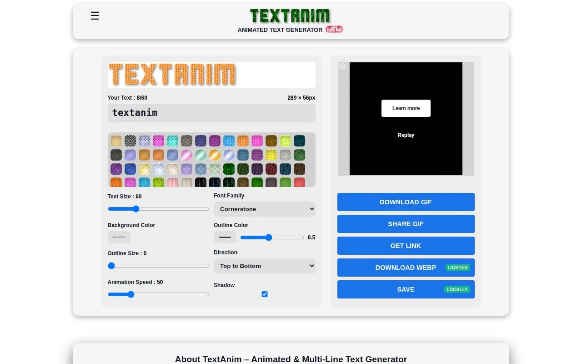The image size is (582, 364).
Task: Click the Share GIF button
Action: (x=406, y=224)
